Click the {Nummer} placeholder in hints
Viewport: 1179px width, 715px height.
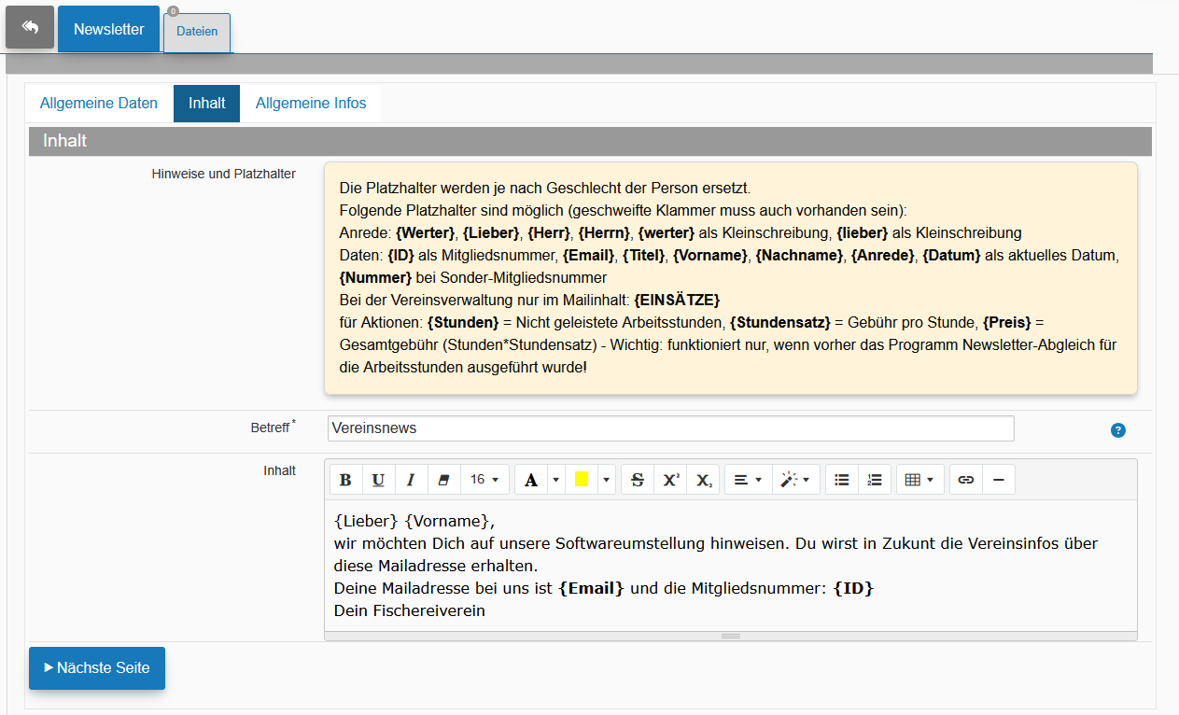376,277
